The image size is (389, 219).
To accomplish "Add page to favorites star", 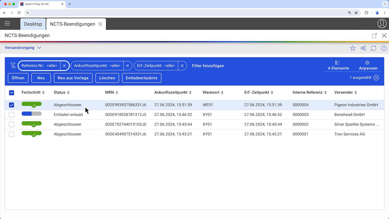I will tap(353, 48).
